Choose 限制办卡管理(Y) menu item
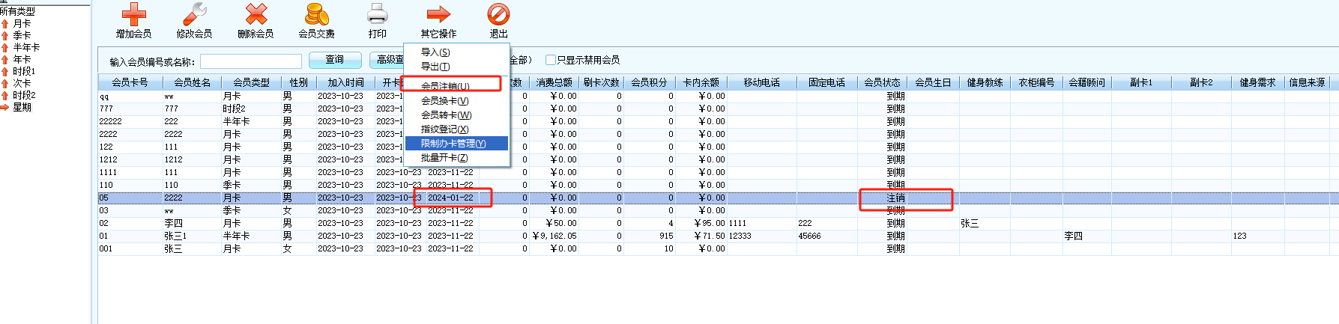Screen dimensions: 1339x324 453,144
